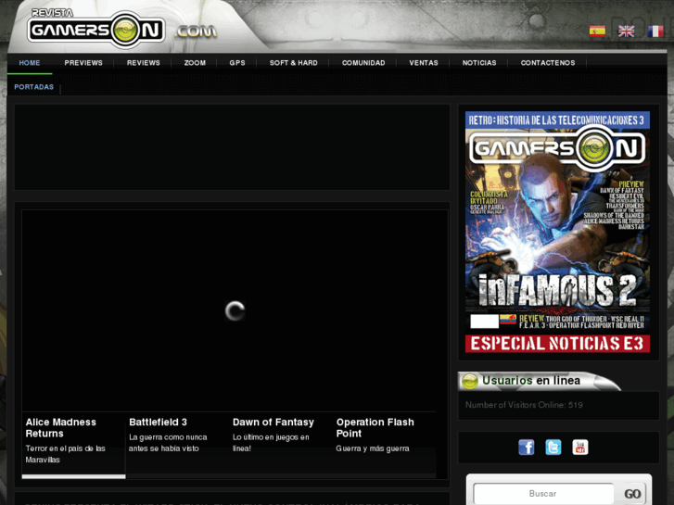Select the Alice Madness Returns slide
674x505 pixels.
coord(73,445)
